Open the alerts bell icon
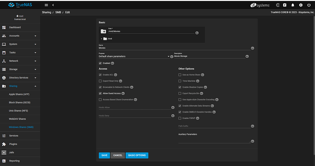Image resolution: width=315 pixels, height=166 pixels. pyautogui.click(x=293, y=5)
